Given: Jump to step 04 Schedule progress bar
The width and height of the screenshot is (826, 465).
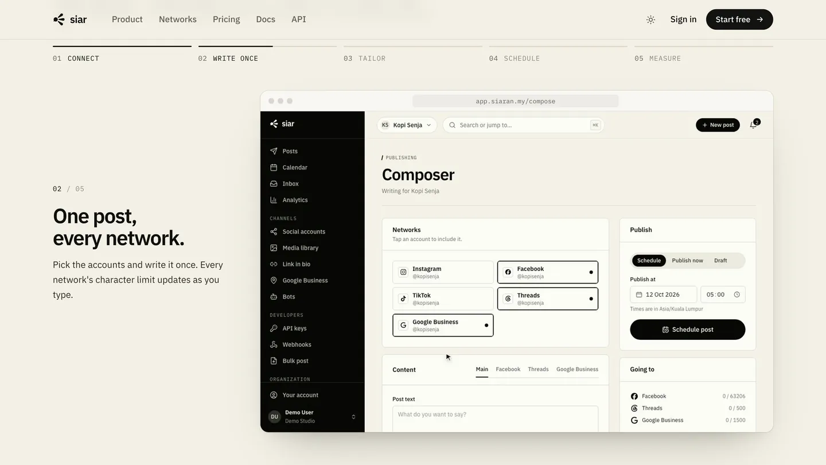Looking at the screenshot, I should click(558, 46).
